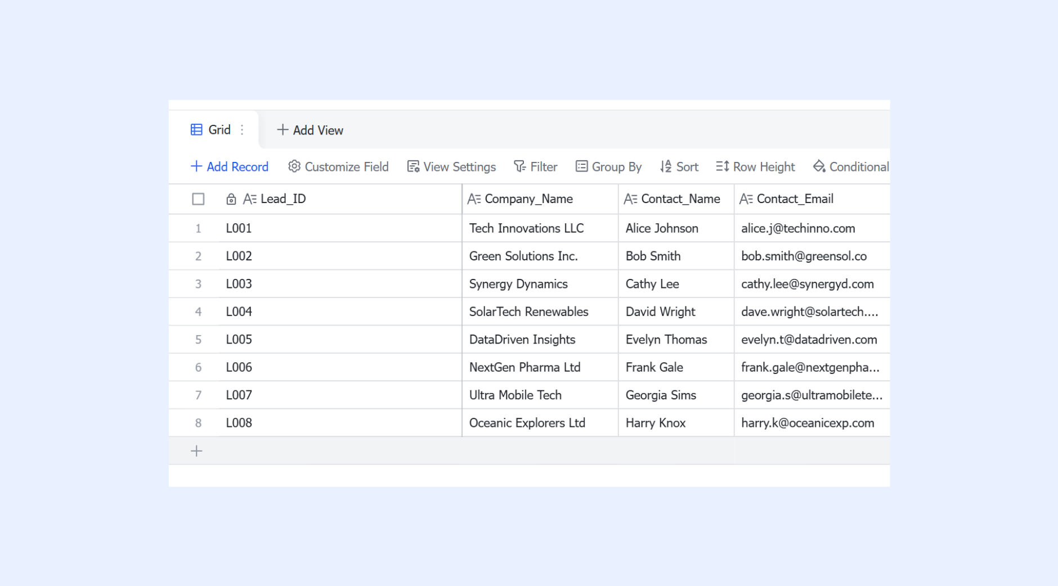Viewport: 1058px width, 586px height.
Task: Click Add View
Action: tap(310, 130)
